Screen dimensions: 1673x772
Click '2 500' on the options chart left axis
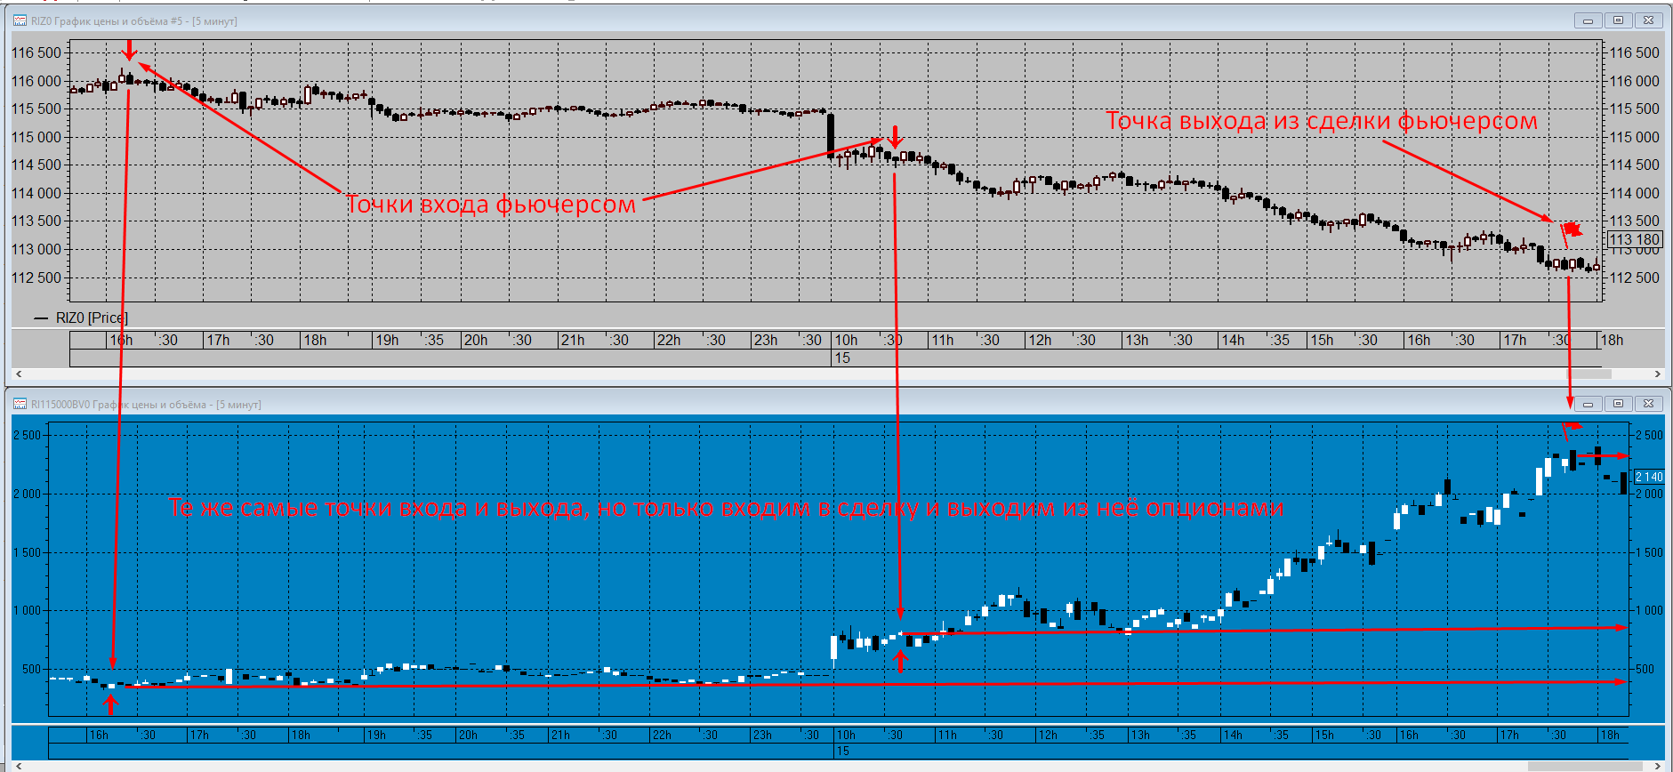pyautogui.click(x=28, y=435)
